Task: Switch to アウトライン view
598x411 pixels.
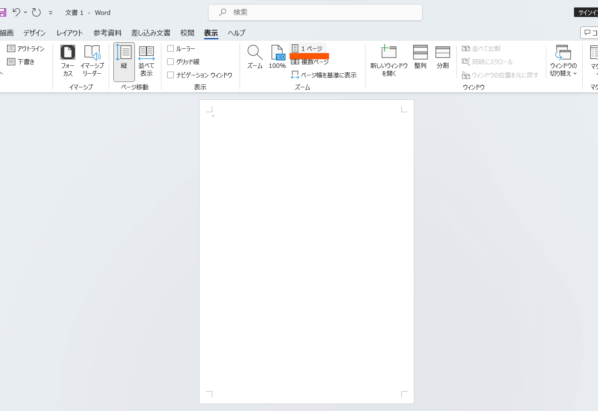Action: (26, 48)
